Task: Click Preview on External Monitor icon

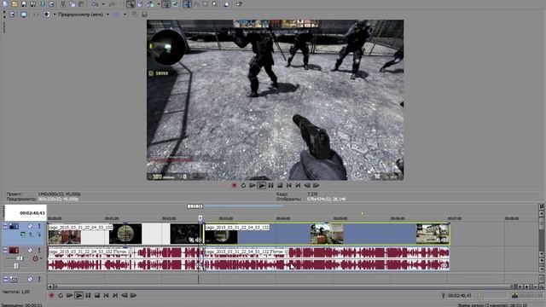Action: tap(24, 14)
